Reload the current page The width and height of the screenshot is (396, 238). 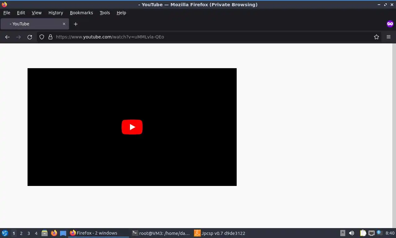30,37
